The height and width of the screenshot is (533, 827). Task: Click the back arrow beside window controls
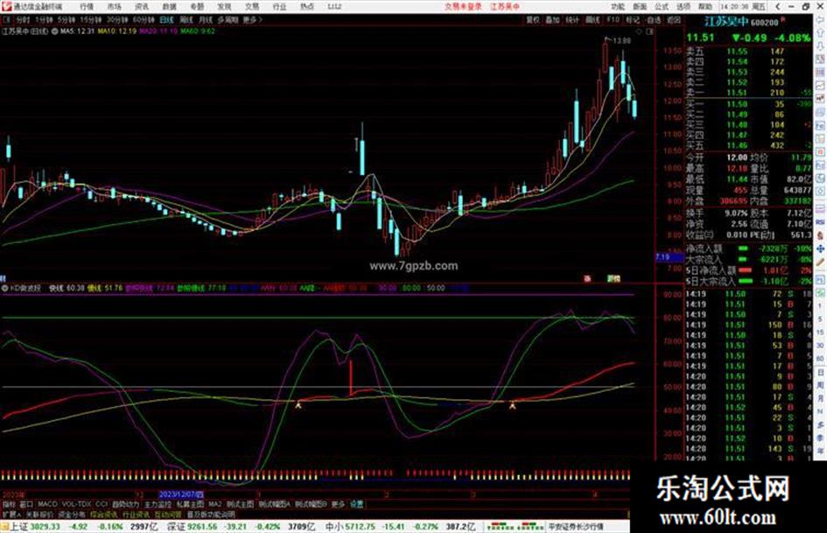(x=778, y=6)
